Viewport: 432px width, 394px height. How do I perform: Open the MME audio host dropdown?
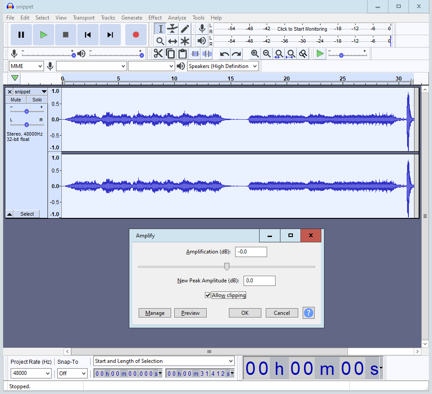26,66
